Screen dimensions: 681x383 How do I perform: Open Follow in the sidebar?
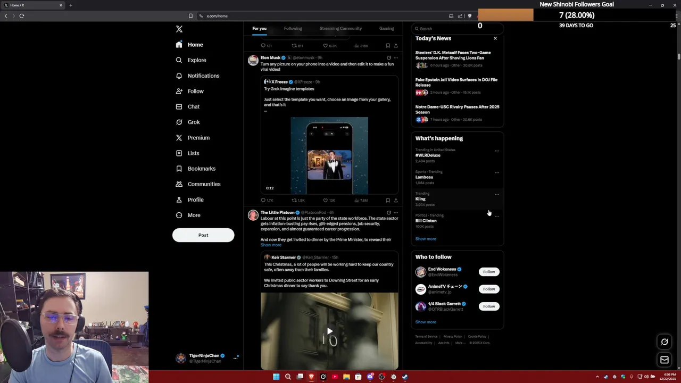[x=190, y=91]
